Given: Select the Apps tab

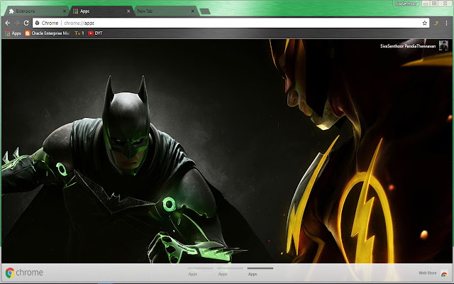Looking at the screenshot, I should (100, 11).
